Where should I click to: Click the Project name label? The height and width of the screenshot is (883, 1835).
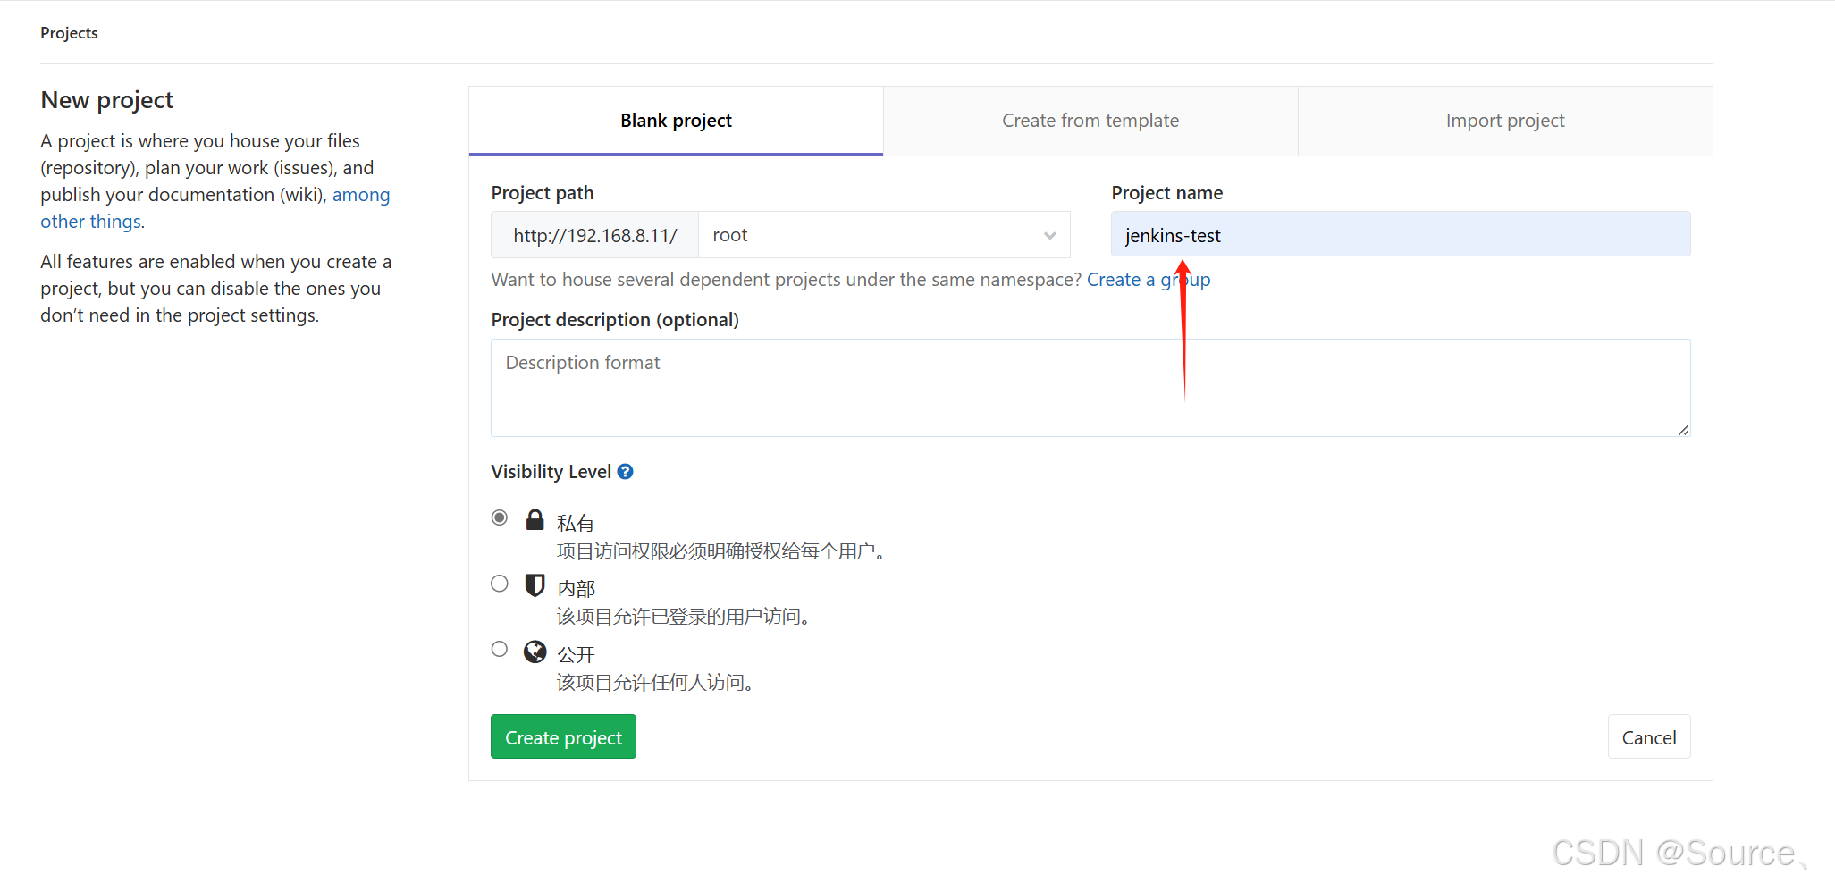pos(1167,193)
